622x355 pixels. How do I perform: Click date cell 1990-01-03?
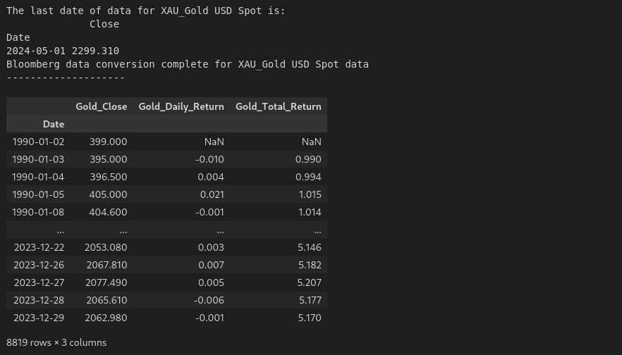[x=38, y=159]
